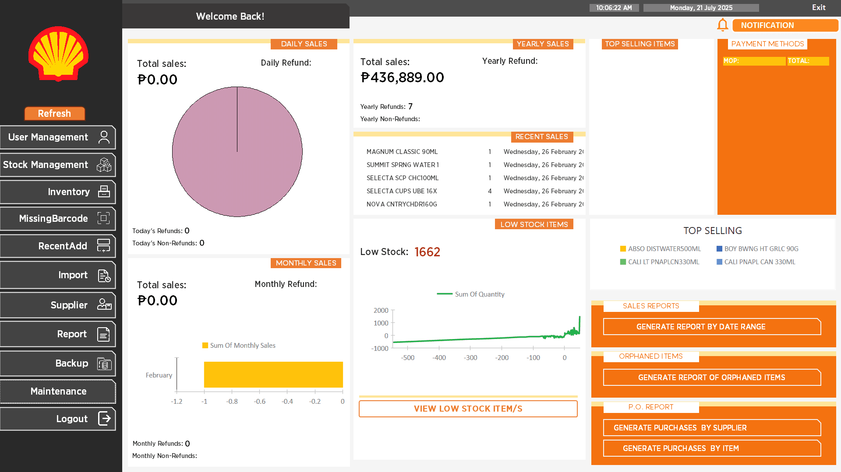The height and width of the screenshot is (472, 841).
Task: Select SELECTA SCP CHC100ML row
Action: 475,178
